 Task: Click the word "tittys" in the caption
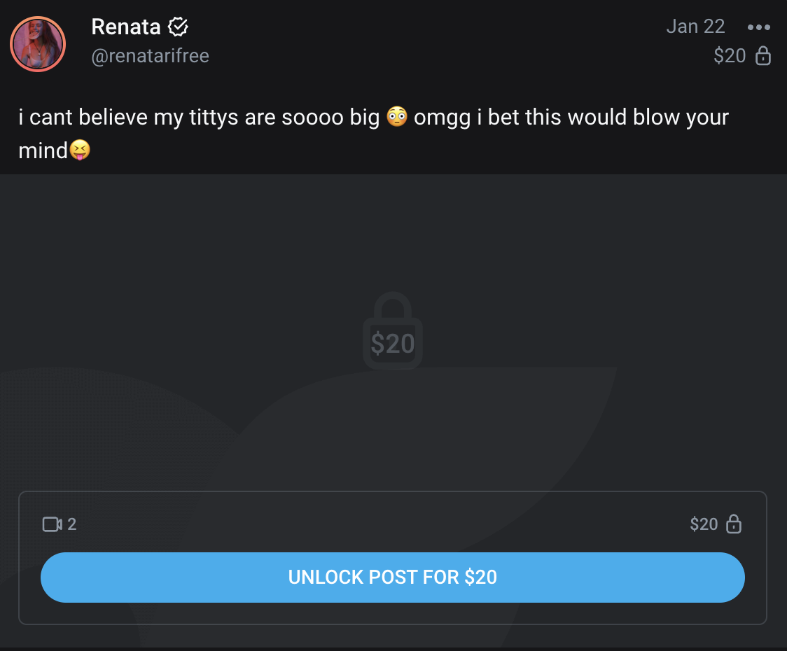pyautogui.click(x=214, y=118)
